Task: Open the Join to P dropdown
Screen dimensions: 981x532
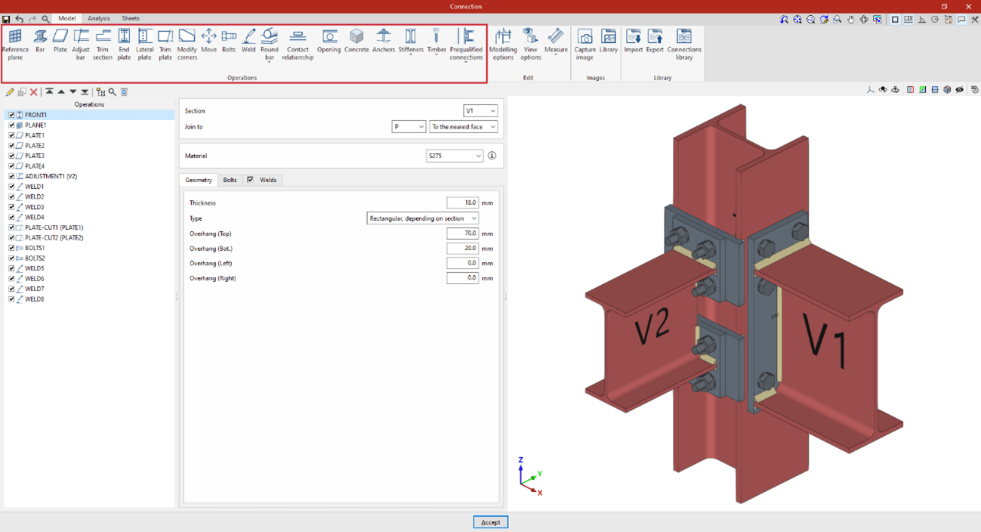Action: 409,127
